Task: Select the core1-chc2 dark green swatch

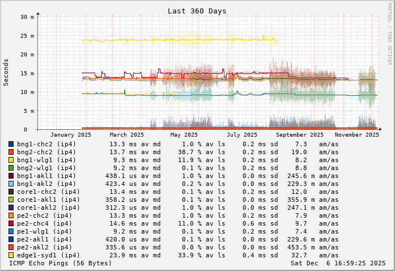Action: [x=11, y=192]
